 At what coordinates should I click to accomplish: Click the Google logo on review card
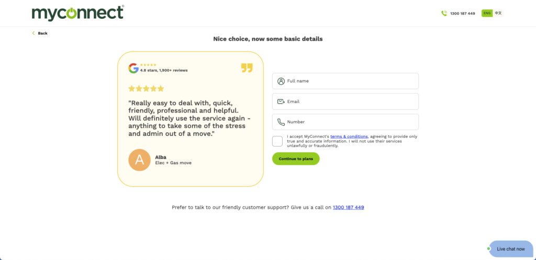pyautogui.click(x=133, y=68)
